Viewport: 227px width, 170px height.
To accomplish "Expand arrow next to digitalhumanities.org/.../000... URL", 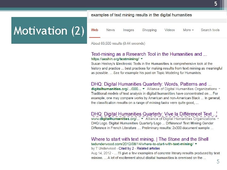I will pyautogui.click(x=143, y=89).
